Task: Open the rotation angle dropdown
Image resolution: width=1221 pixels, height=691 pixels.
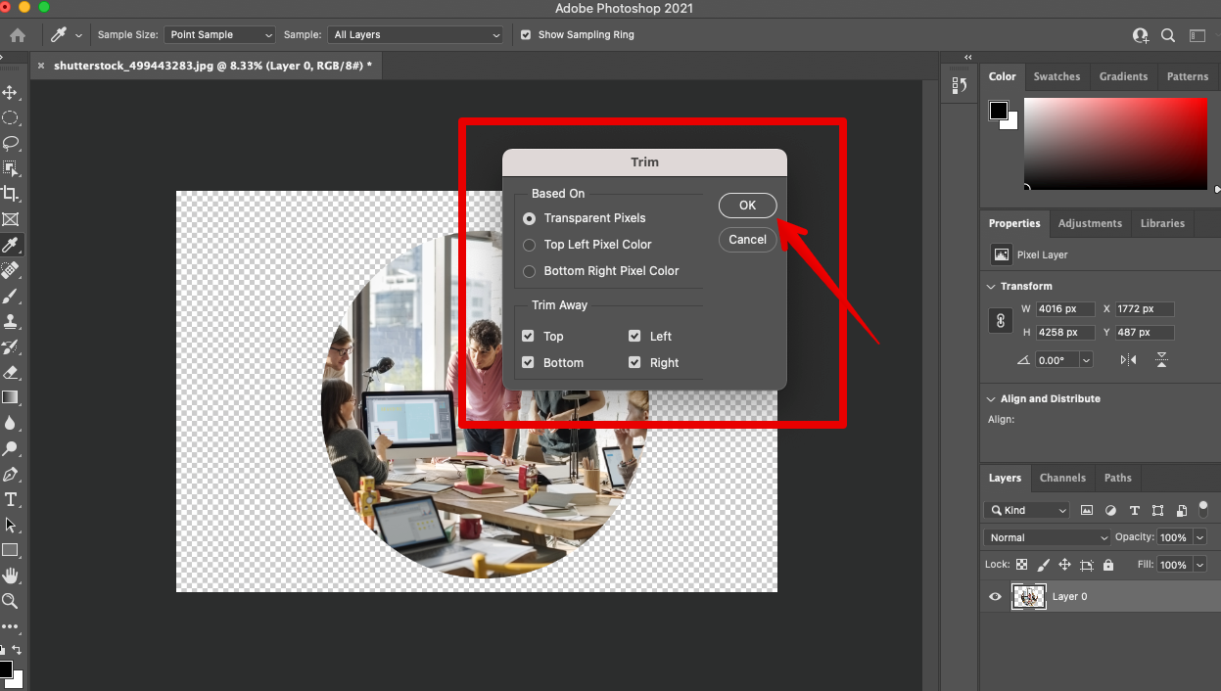Action: tap(1086, 360)
